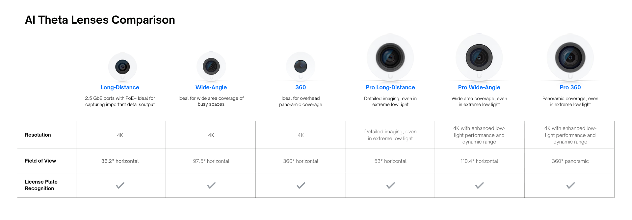Open the Wide-Angle link
Viewport: 632px width, 220px height.
(211, 87)
